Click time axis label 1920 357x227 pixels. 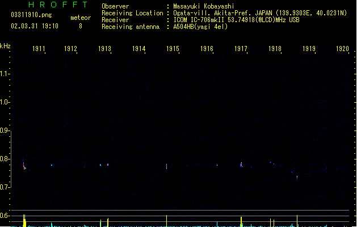click(342, 49)
